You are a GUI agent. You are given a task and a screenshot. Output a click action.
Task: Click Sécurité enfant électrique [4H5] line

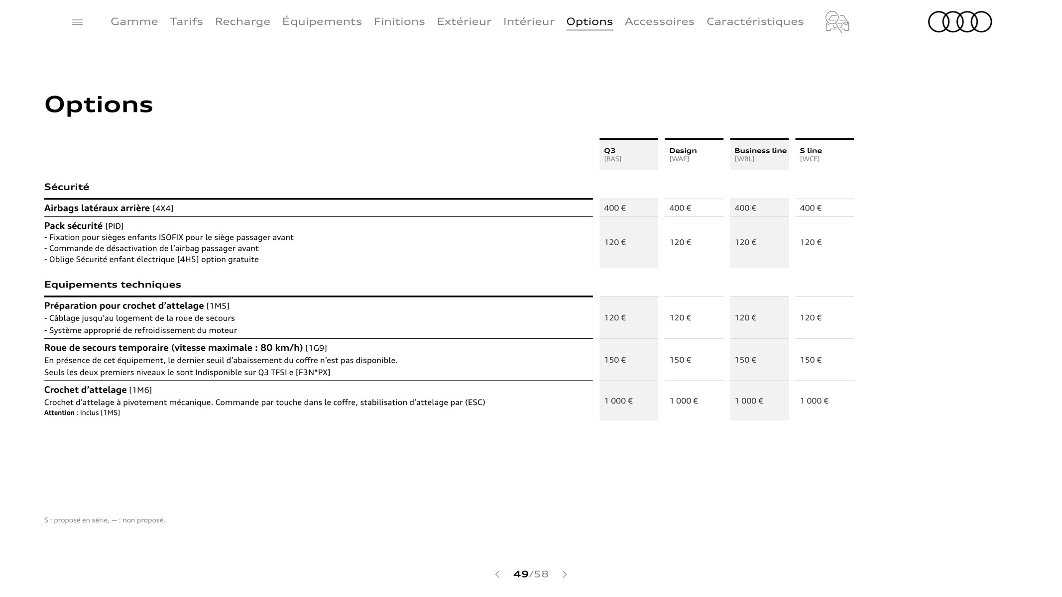click(x=151, y=259)
